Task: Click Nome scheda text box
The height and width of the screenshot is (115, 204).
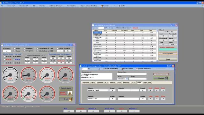Action: point(97,76)
